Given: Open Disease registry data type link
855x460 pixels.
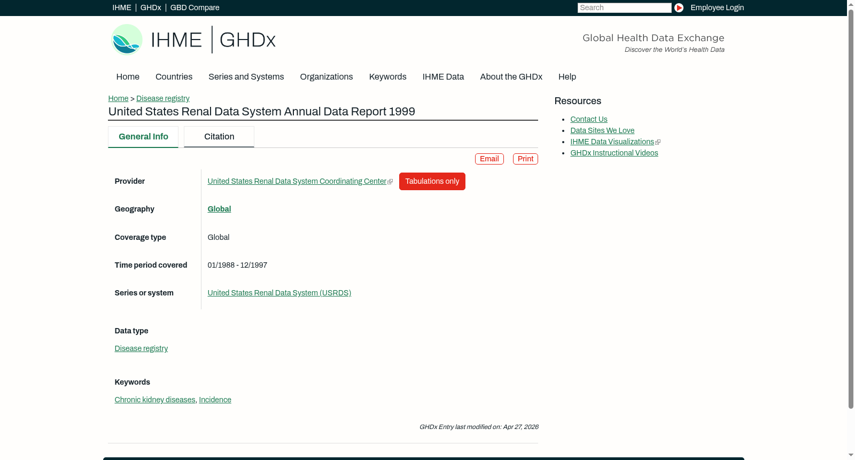Looking at the screenshot, I should pyautogui.click(x=141, y=349).
